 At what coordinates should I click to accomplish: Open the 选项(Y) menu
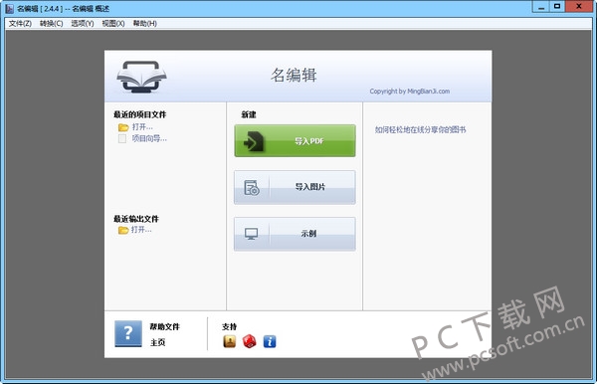pyautogui.click(x=83, y=24)
